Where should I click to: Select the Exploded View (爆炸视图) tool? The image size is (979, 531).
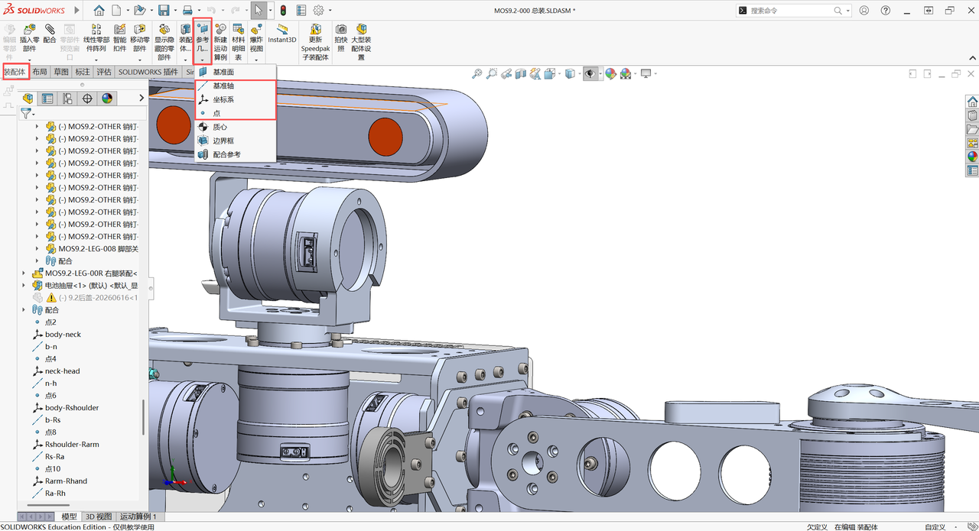[x=256, y=39]
